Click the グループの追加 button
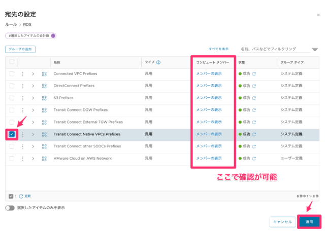Screen dimensions: 325x232 [x=20, y=49]
